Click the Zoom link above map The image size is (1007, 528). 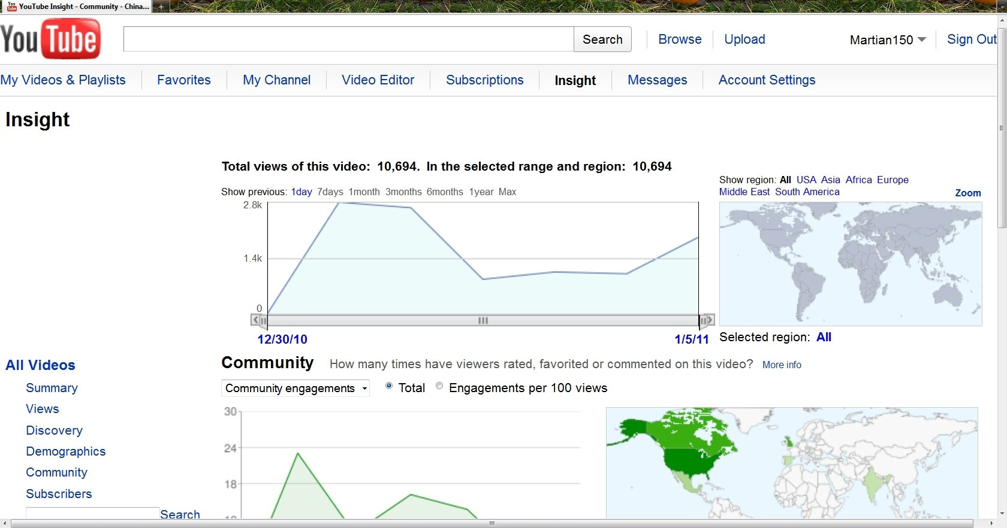(968, 193)
